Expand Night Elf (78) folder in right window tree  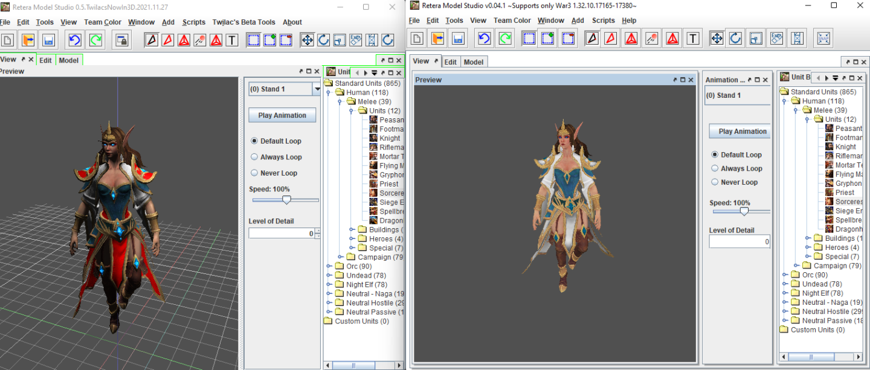point(785,293)
